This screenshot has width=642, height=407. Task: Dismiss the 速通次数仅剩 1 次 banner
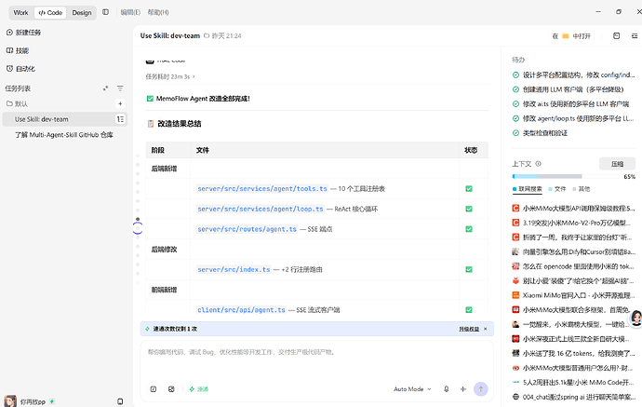point(486,329)
